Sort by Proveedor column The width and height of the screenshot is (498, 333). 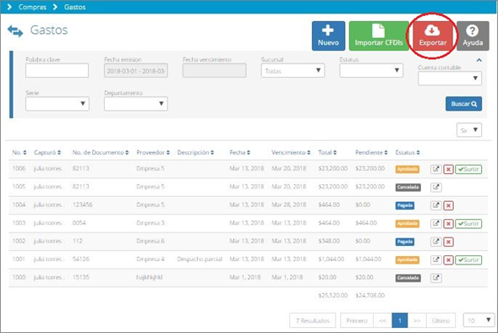[x=153, y=152]
